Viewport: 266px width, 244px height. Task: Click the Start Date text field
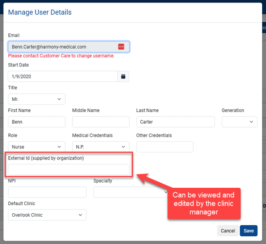pyautogui.click(x=63, y=76)
